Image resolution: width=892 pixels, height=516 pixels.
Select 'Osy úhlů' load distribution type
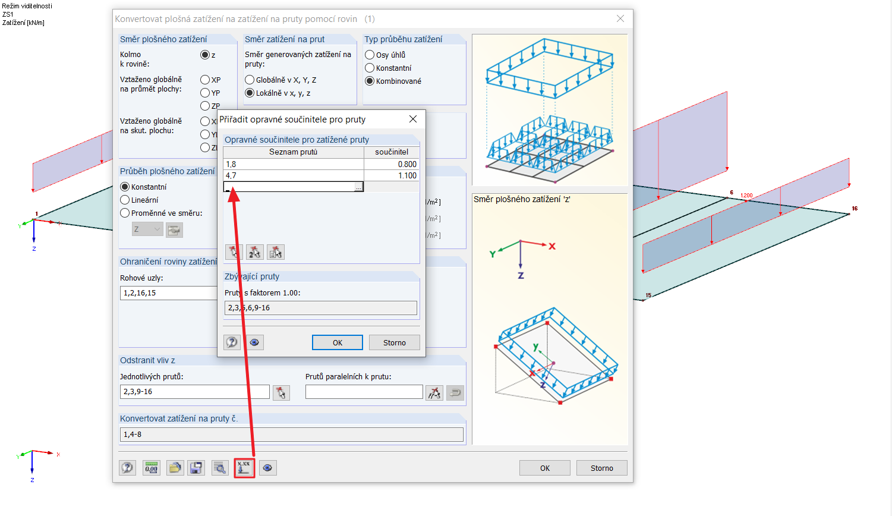[x=370, y=55]
